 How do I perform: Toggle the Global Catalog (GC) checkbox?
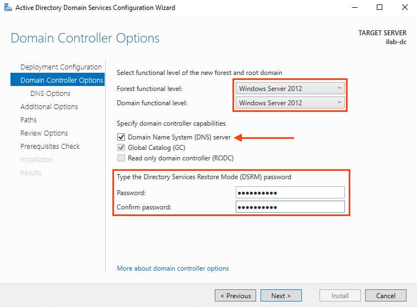[121, 148]
